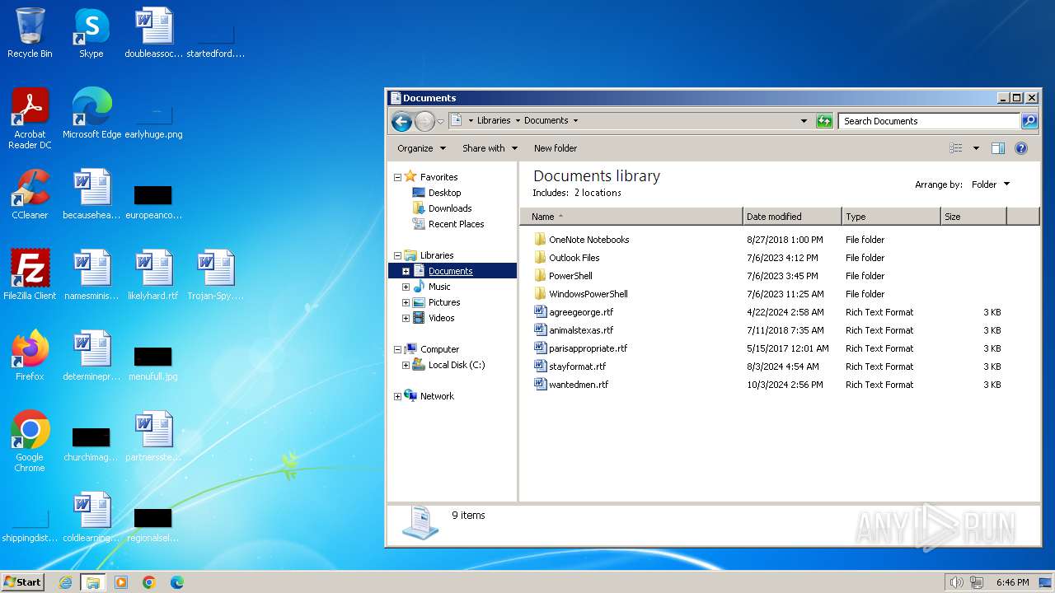Viewport: 1055px width, 593px height.
Task: Expand the Videos library node
Action: pyautogui.click(x=406, y=318)
